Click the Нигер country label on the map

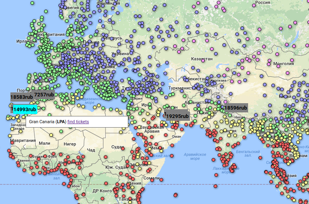click(69, 143)
